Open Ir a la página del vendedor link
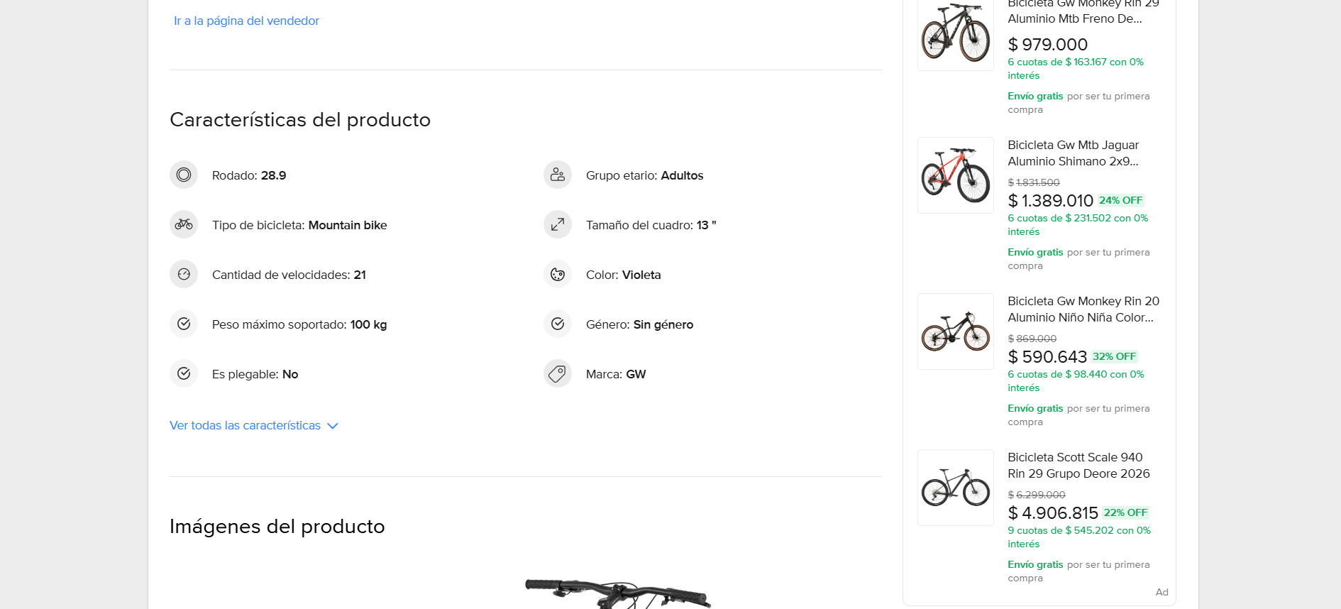The image size is (1341, 609). coord(246,21)
